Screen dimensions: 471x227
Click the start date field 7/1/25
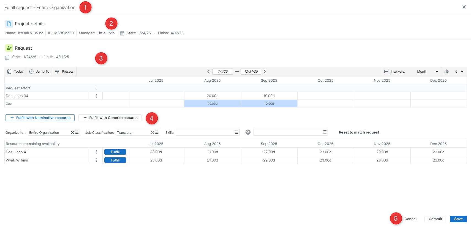pyautogui.click(x=222, y=72)
